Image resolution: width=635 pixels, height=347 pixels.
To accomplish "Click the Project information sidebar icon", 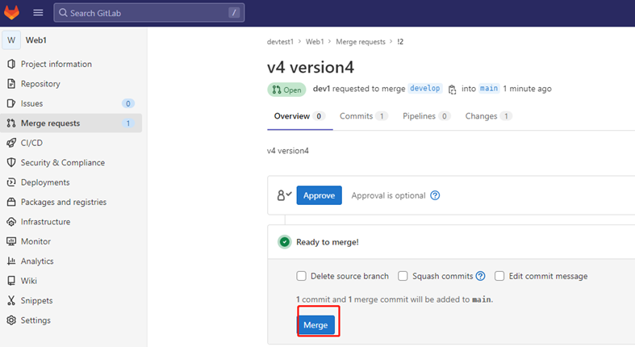I will point(11,64).
